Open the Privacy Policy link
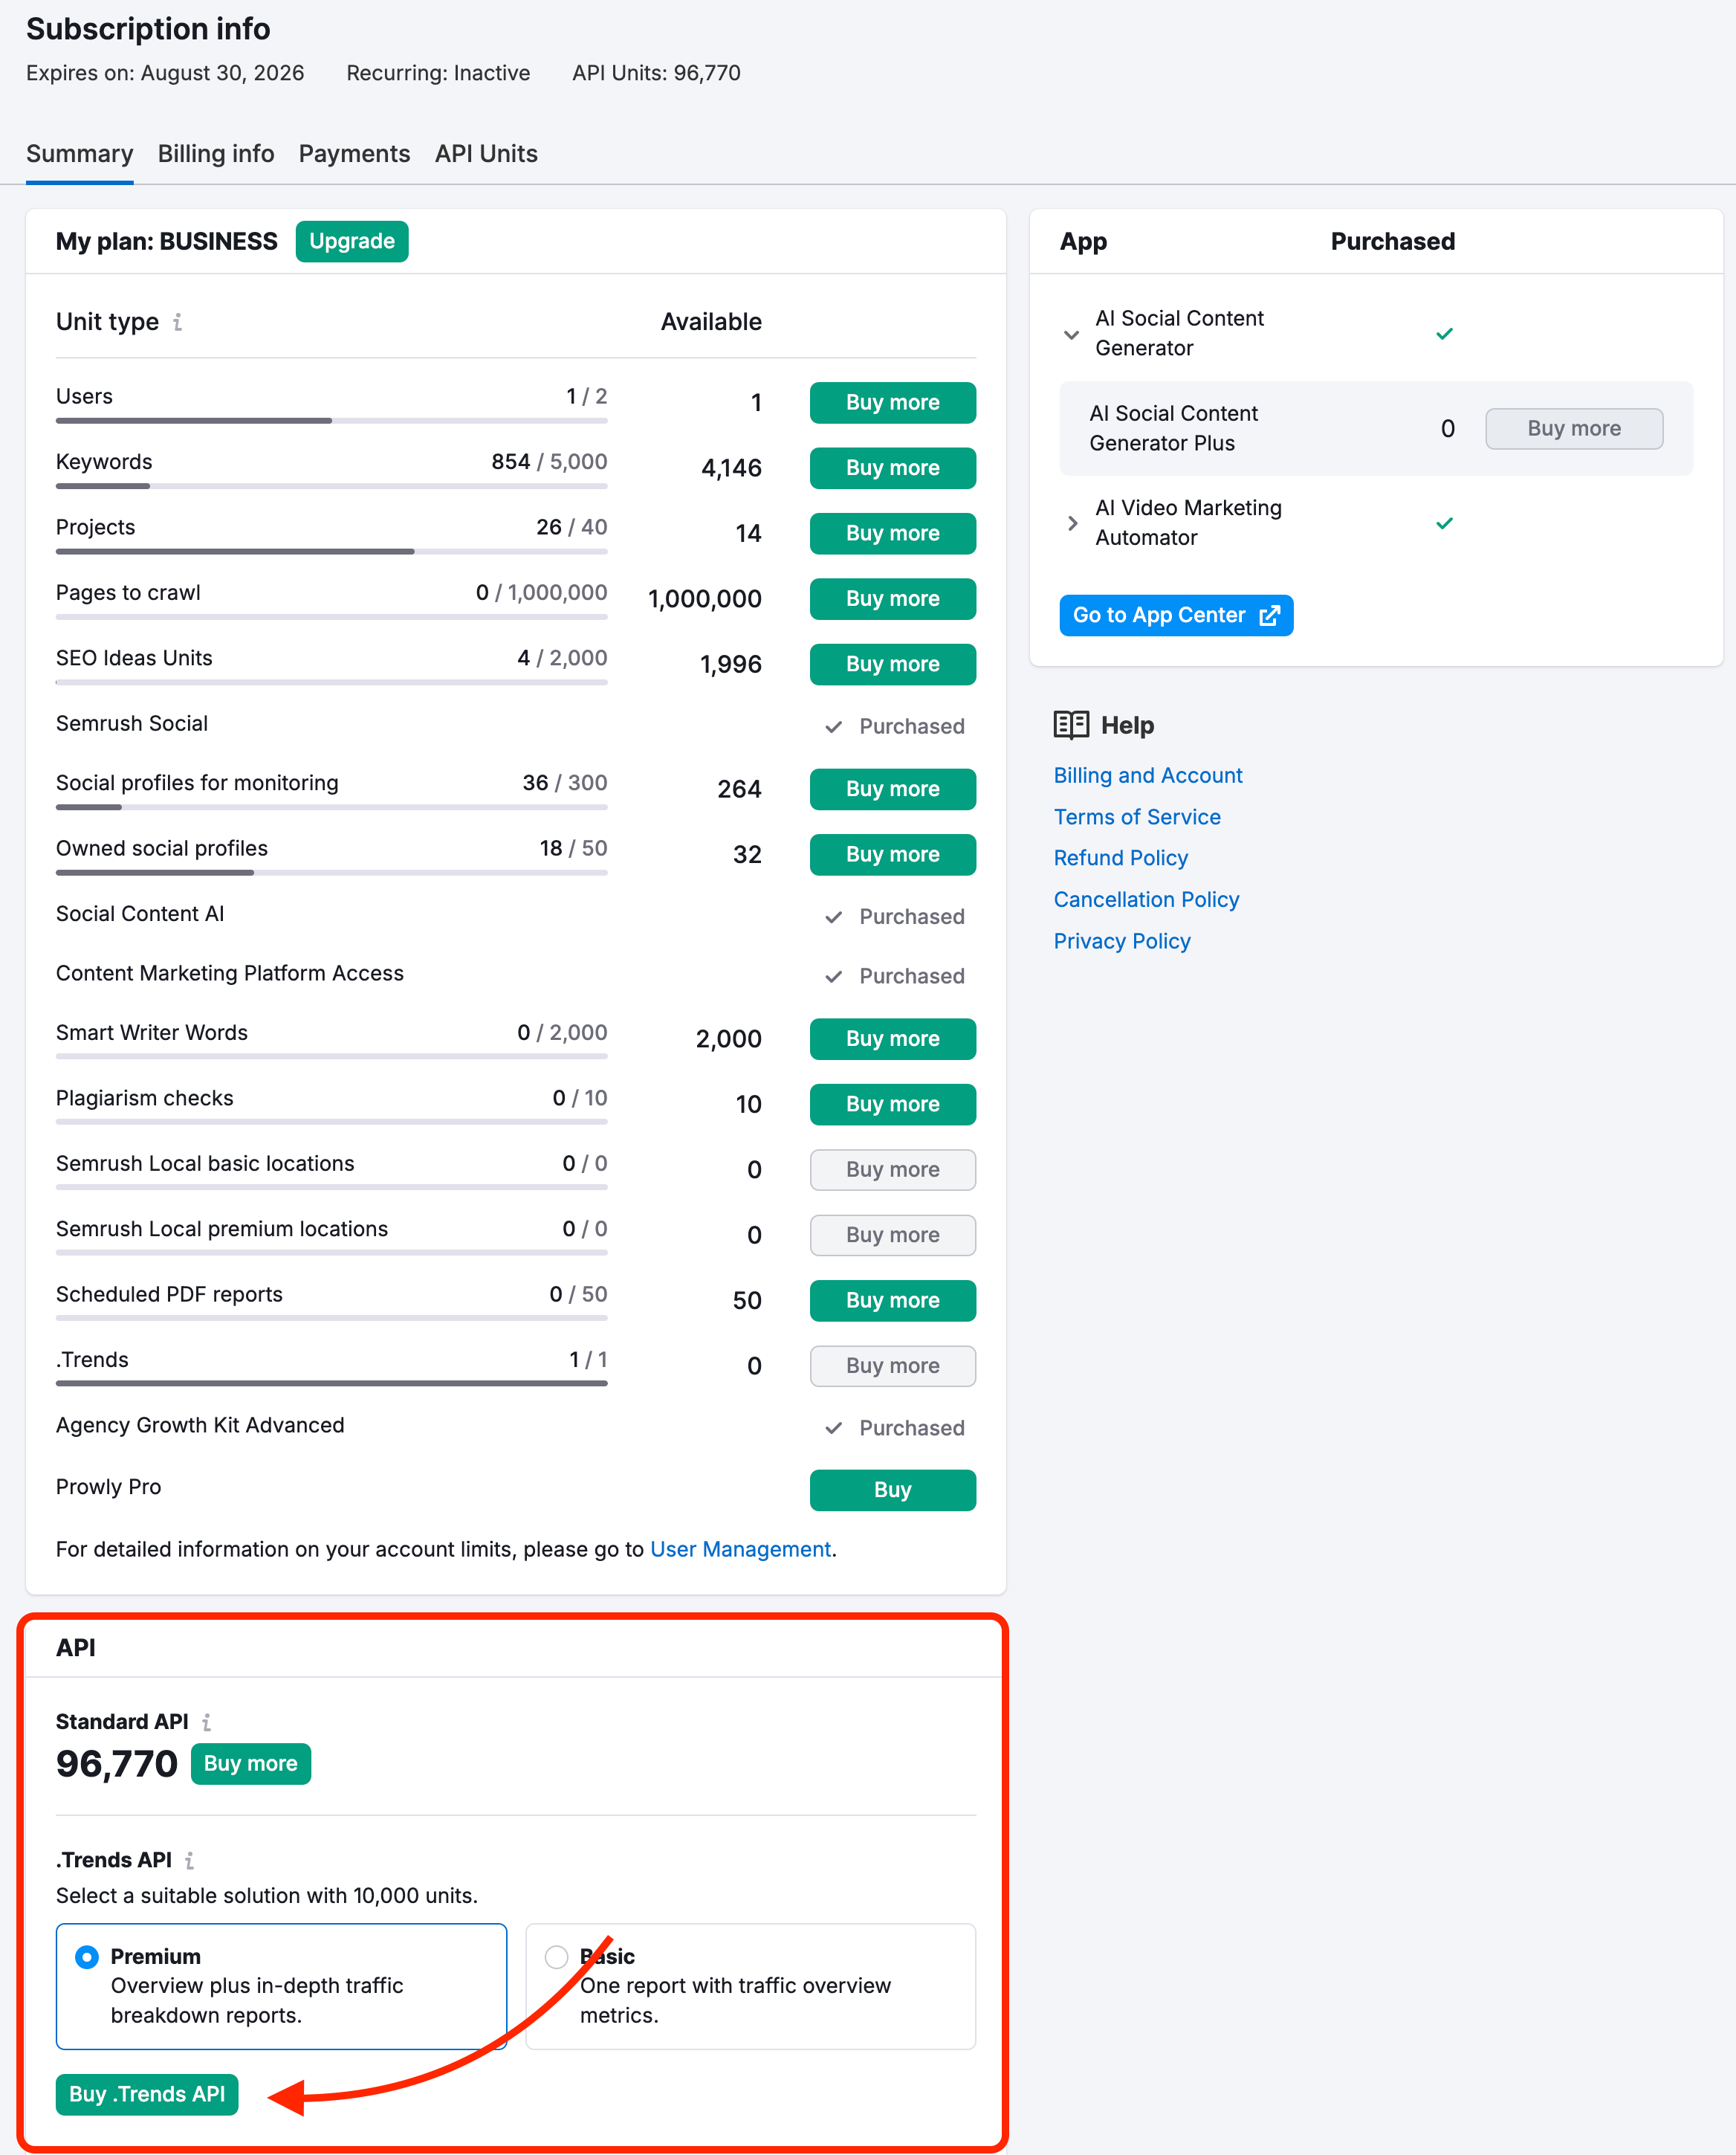Screen dimensions: 1736x2155 pos(1122,942)
